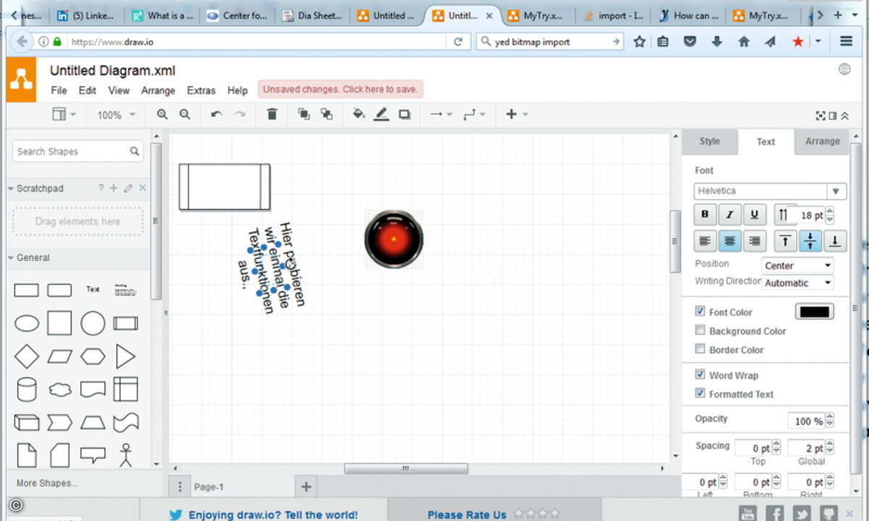The width and height of the screenshot is (869, 521).
Task: Underline the selected text
Action: point(755,215)
